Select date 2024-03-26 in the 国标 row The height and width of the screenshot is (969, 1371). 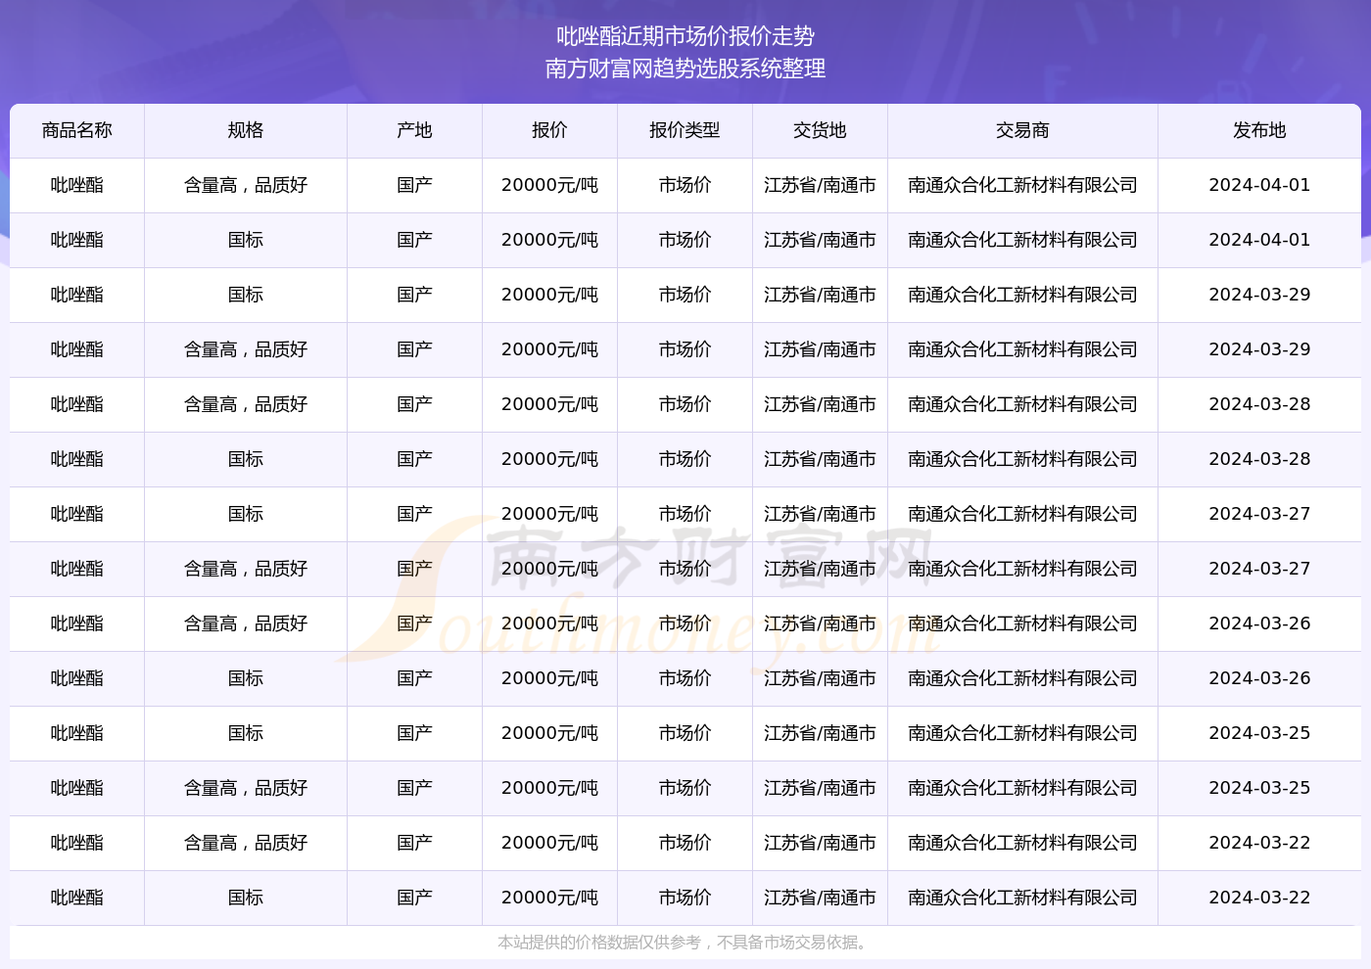coord(1259,678)
